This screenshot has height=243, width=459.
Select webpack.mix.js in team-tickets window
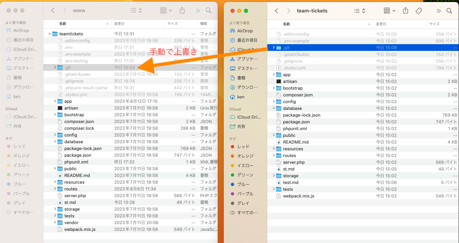coord(298,196)
